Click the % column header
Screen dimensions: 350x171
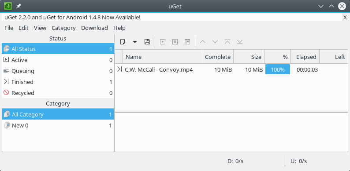point(277,57)
